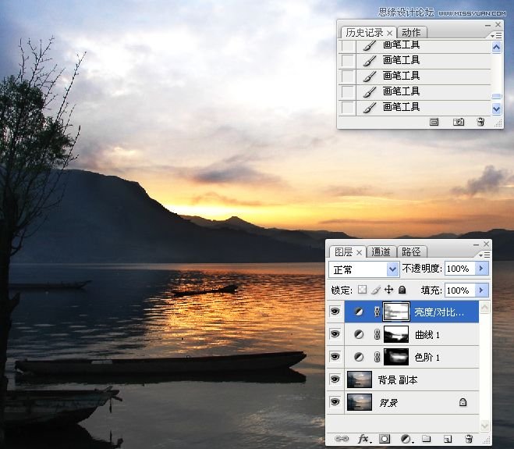Click the 不透明度 100% field
The width and height of the screenshot is (514, 449).
pos(459,269)
